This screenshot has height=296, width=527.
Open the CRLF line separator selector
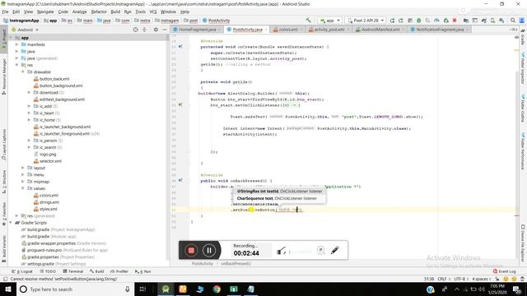click(443, 279)
